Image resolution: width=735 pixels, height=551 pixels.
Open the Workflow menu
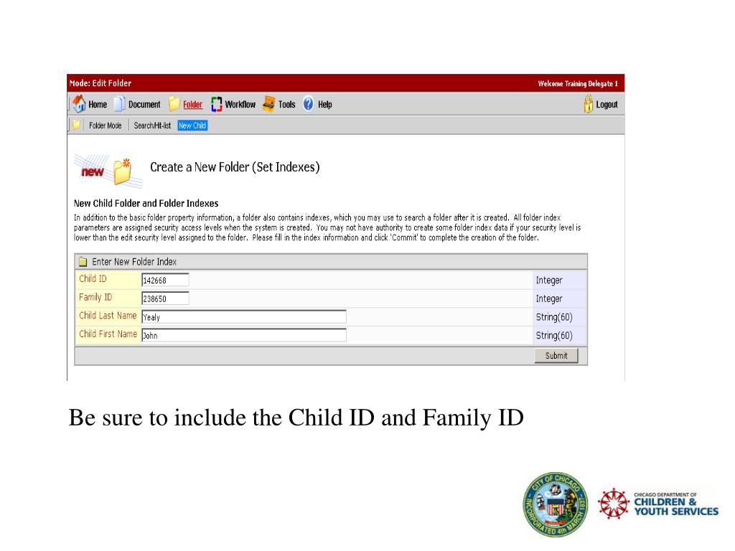pyautogui.click(x=240, y=105)
